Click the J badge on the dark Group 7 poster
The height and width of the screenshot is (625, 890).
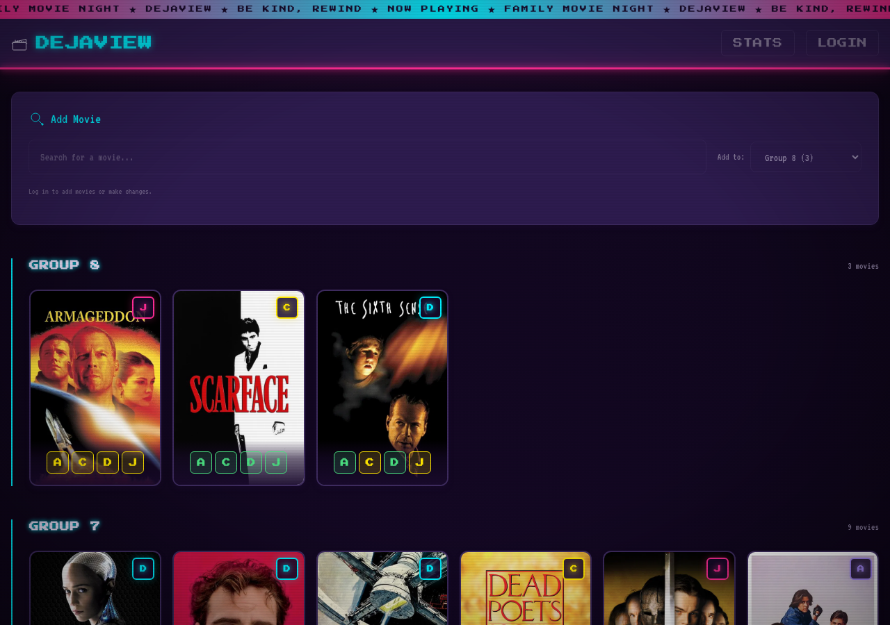[718, 569]
